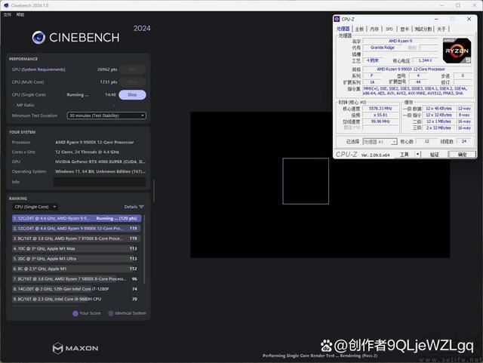Click the Cinebench title bar app icon
The width and height of the screenshot is (483, 363).
(x=8, y=5)
